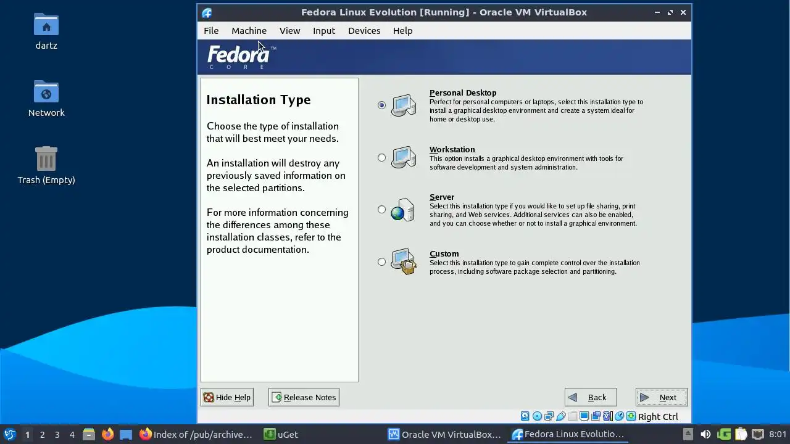Choose the Custom installation radio button

point(381,262)
